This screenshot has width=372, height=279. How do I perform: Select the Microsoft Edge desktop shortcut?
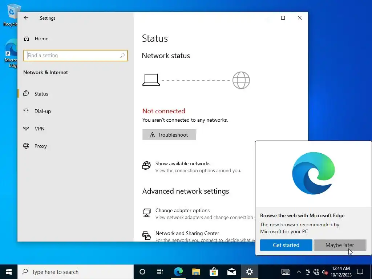11,53
